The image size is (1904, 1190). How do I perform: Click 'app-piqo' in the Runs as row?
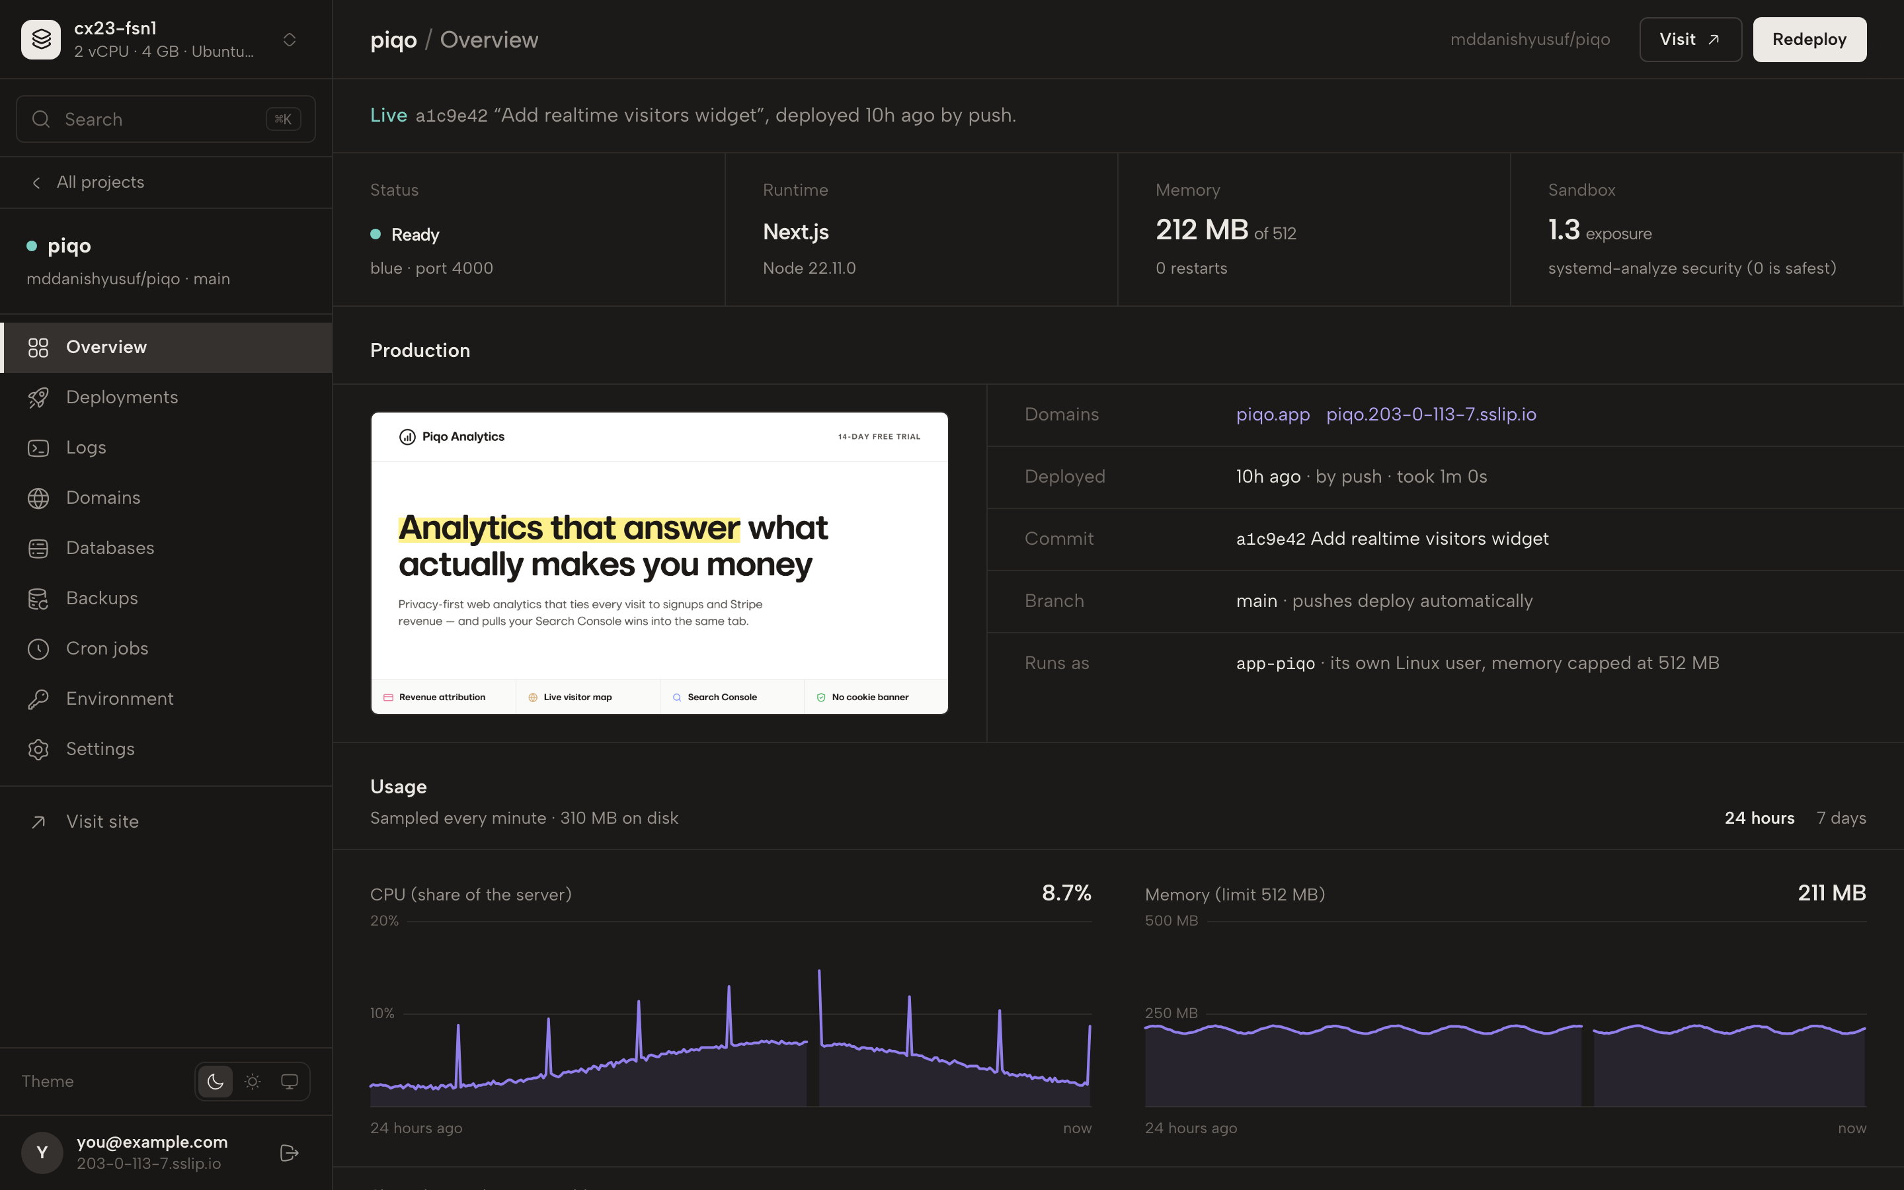pyautogui.click(x=1275, y=664)
